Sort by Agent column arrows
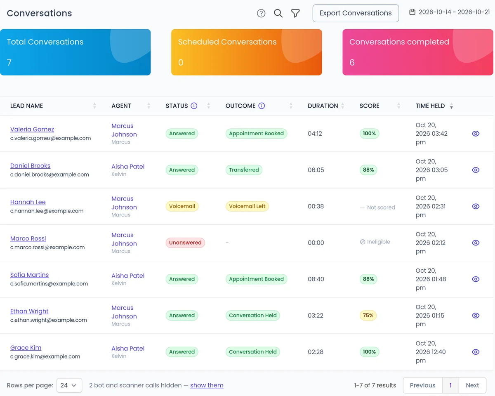The height and width of the screenshot is (396, 495). [x=148, y=106]
